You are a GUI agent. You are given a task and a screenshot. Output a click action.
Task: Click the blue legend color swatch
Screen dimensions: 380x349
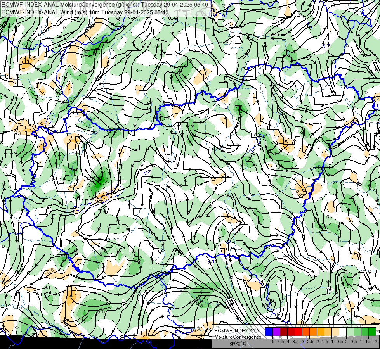pos(269,332)
